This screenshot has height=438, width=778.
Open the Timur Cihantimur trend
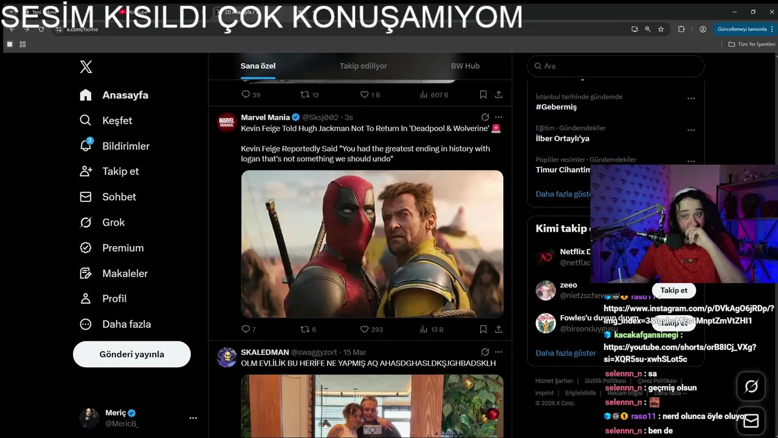563,170
